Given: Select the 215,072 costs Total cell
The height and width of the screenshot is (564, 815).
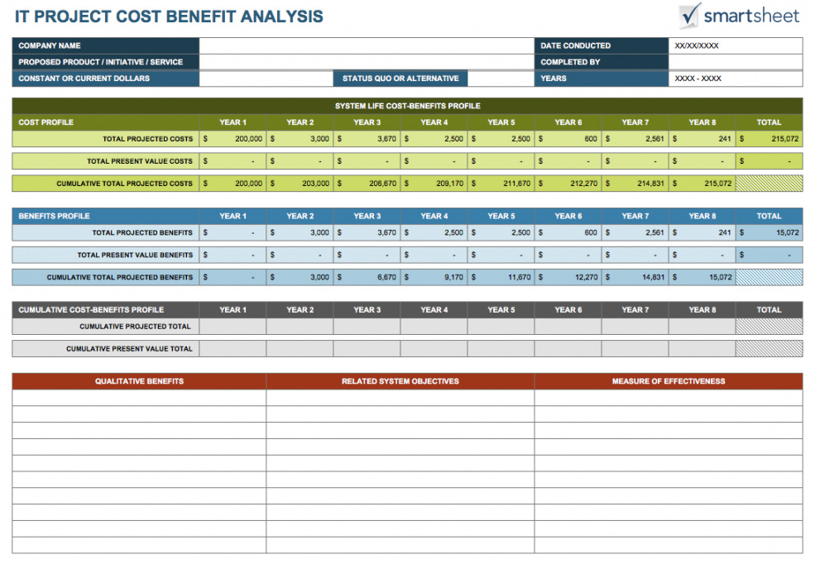Looking at the screenshot, I should (x=769, y=138).
